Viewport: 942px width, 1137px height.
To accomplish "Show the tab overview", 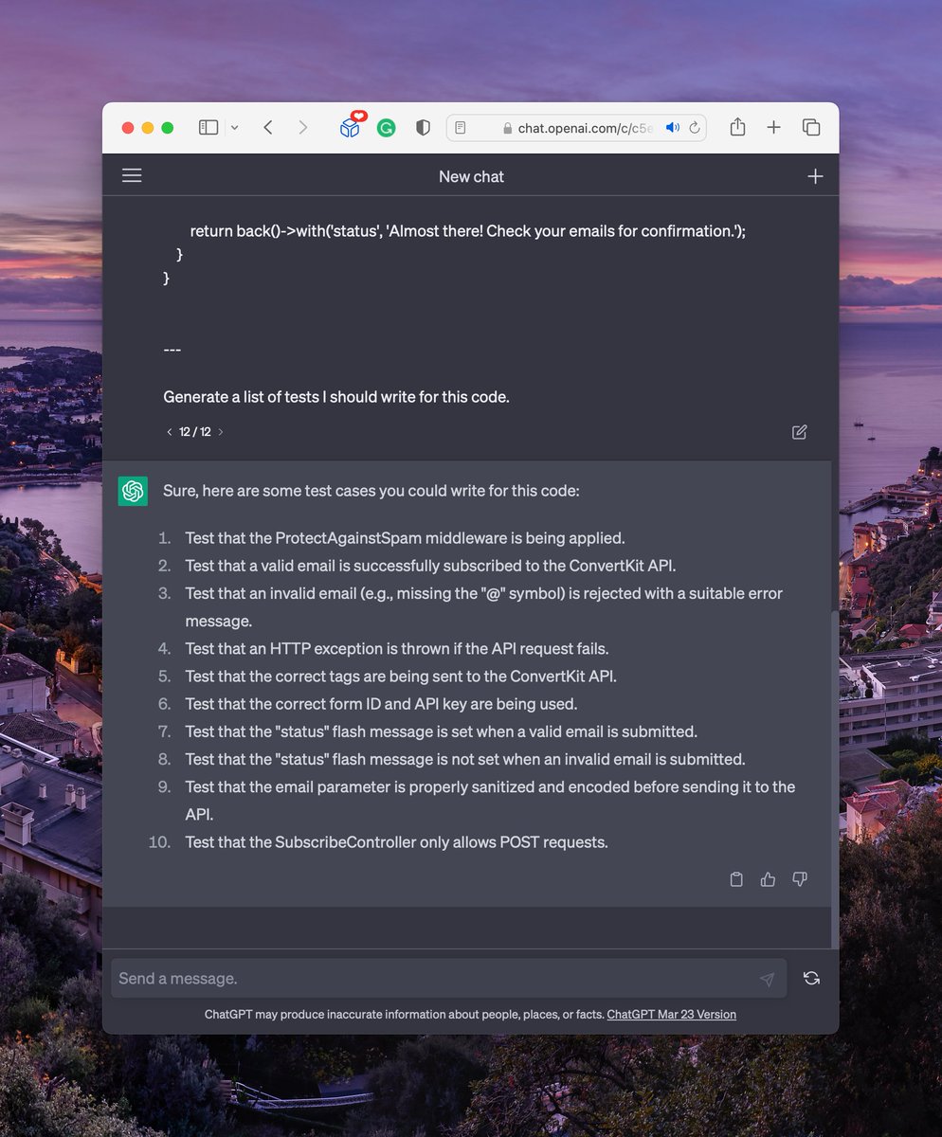I will 811,127.
